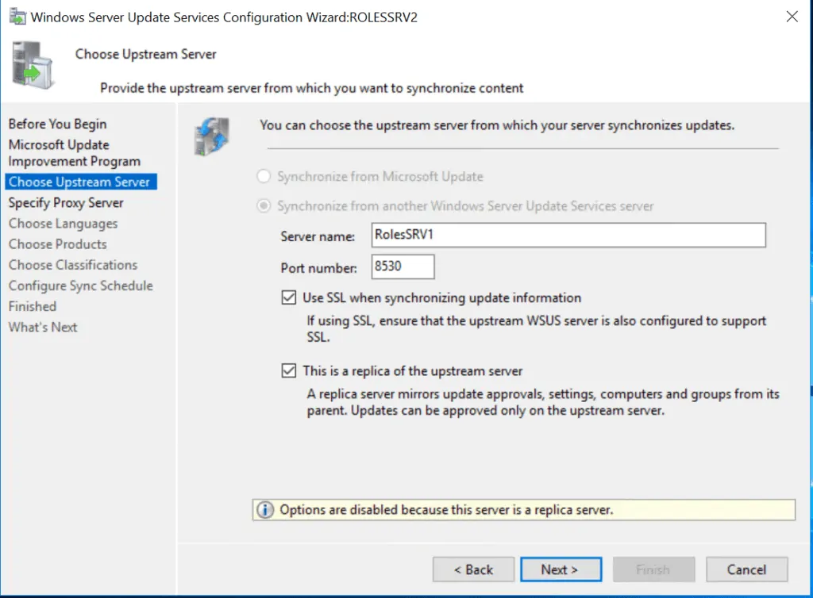Cancel the configuration wizard

click(746, 569)
